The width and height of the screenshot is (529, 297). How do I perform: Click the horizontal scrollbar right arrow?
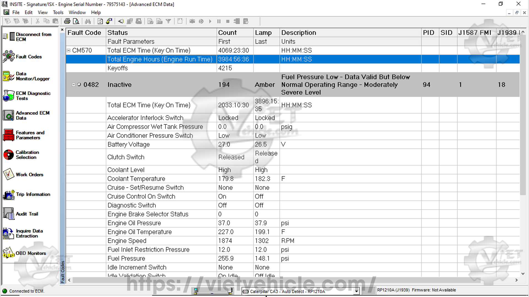pyautogui.click(x=516, y=280)
